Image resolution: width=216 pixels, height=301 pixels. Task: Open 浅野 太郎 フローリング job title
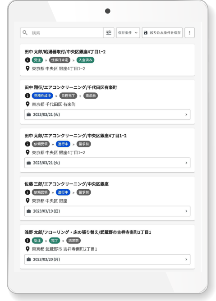point(88,232)
